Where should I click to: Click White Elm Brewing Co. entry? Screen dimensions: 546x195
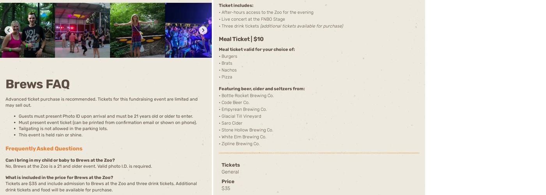(x=243, y=137)
